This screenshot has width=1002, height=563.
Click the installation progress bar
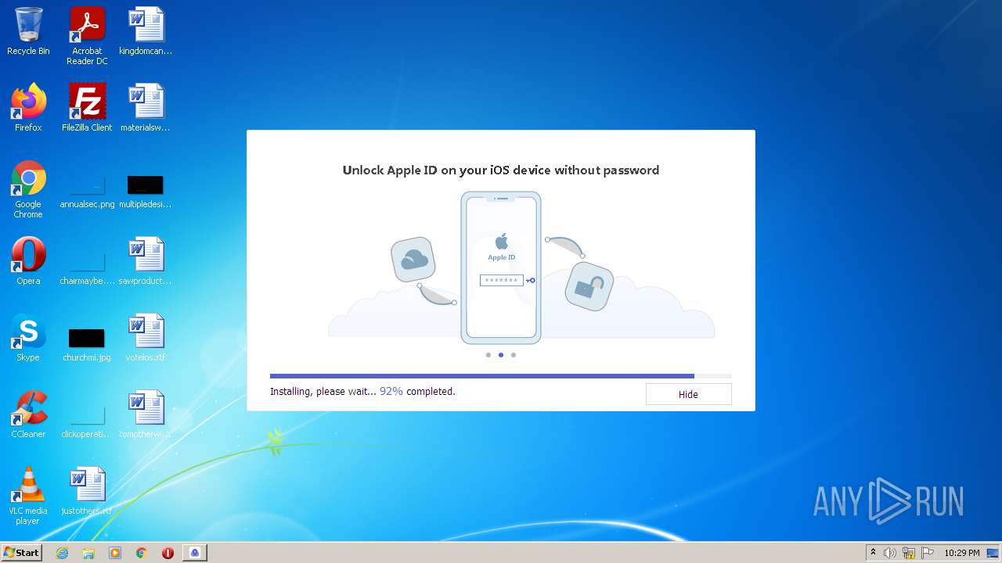click(x=501, y=376)
